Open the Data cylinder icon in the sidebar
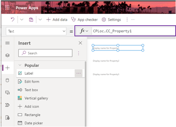Screen dimensions: 176x127 [x=7, y=80]
